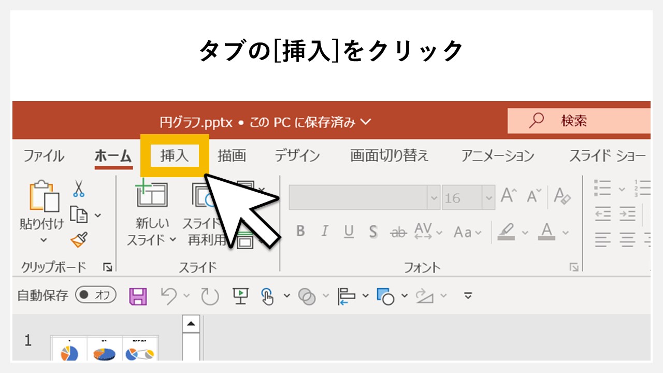Open the font name dropdown
Screen dimensions: 663x373
(x=434, y=197)
